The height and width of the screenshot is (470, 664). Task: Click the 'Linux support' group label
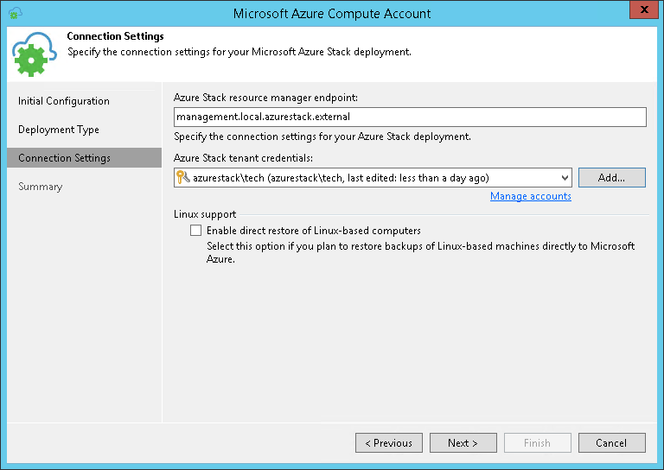(205, 214)
